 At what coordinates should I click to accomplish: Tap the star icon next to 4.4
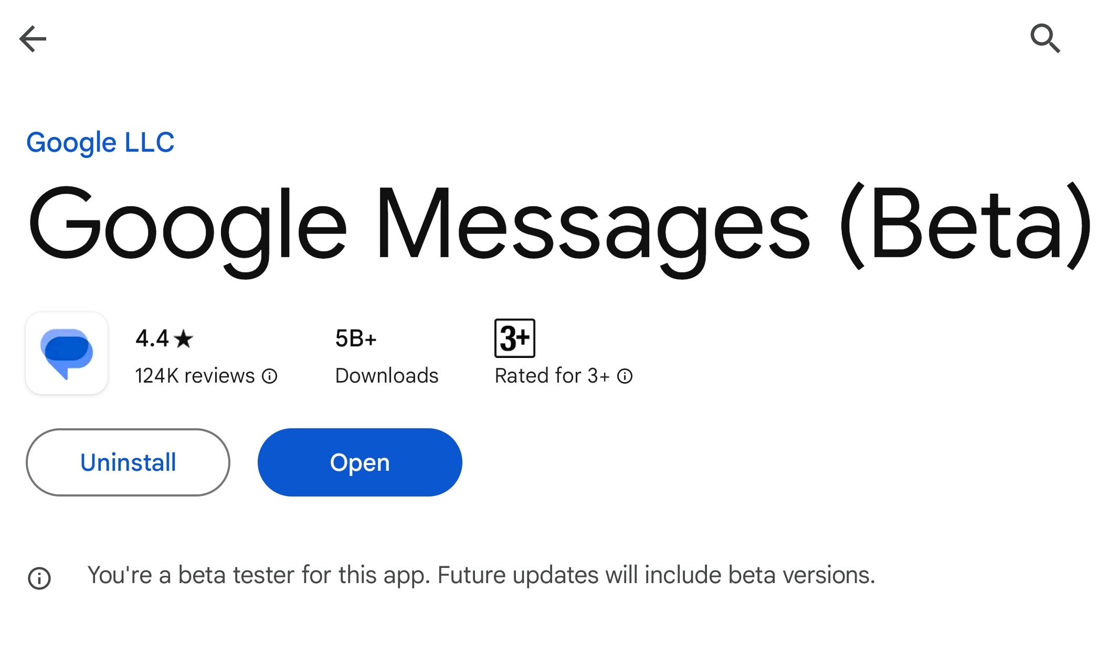[184, 339]
